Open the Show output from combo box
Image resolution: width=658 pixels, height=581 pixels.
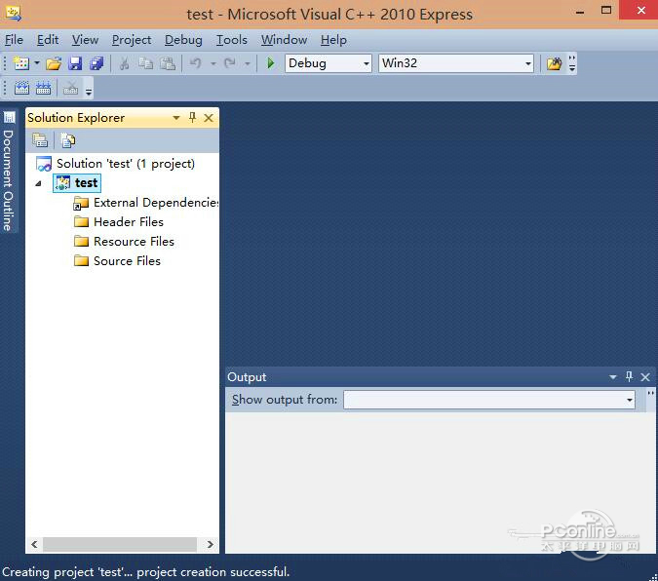489,400
